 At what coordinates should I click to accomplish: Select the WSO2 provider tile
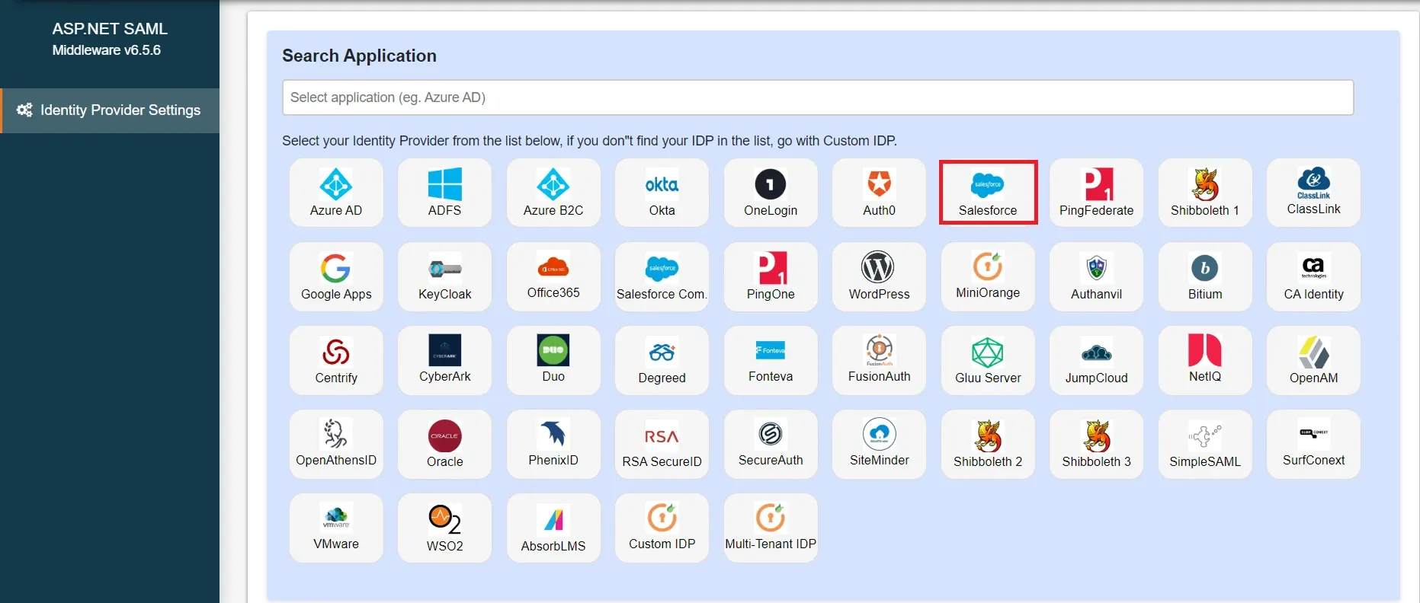(444, 528)
